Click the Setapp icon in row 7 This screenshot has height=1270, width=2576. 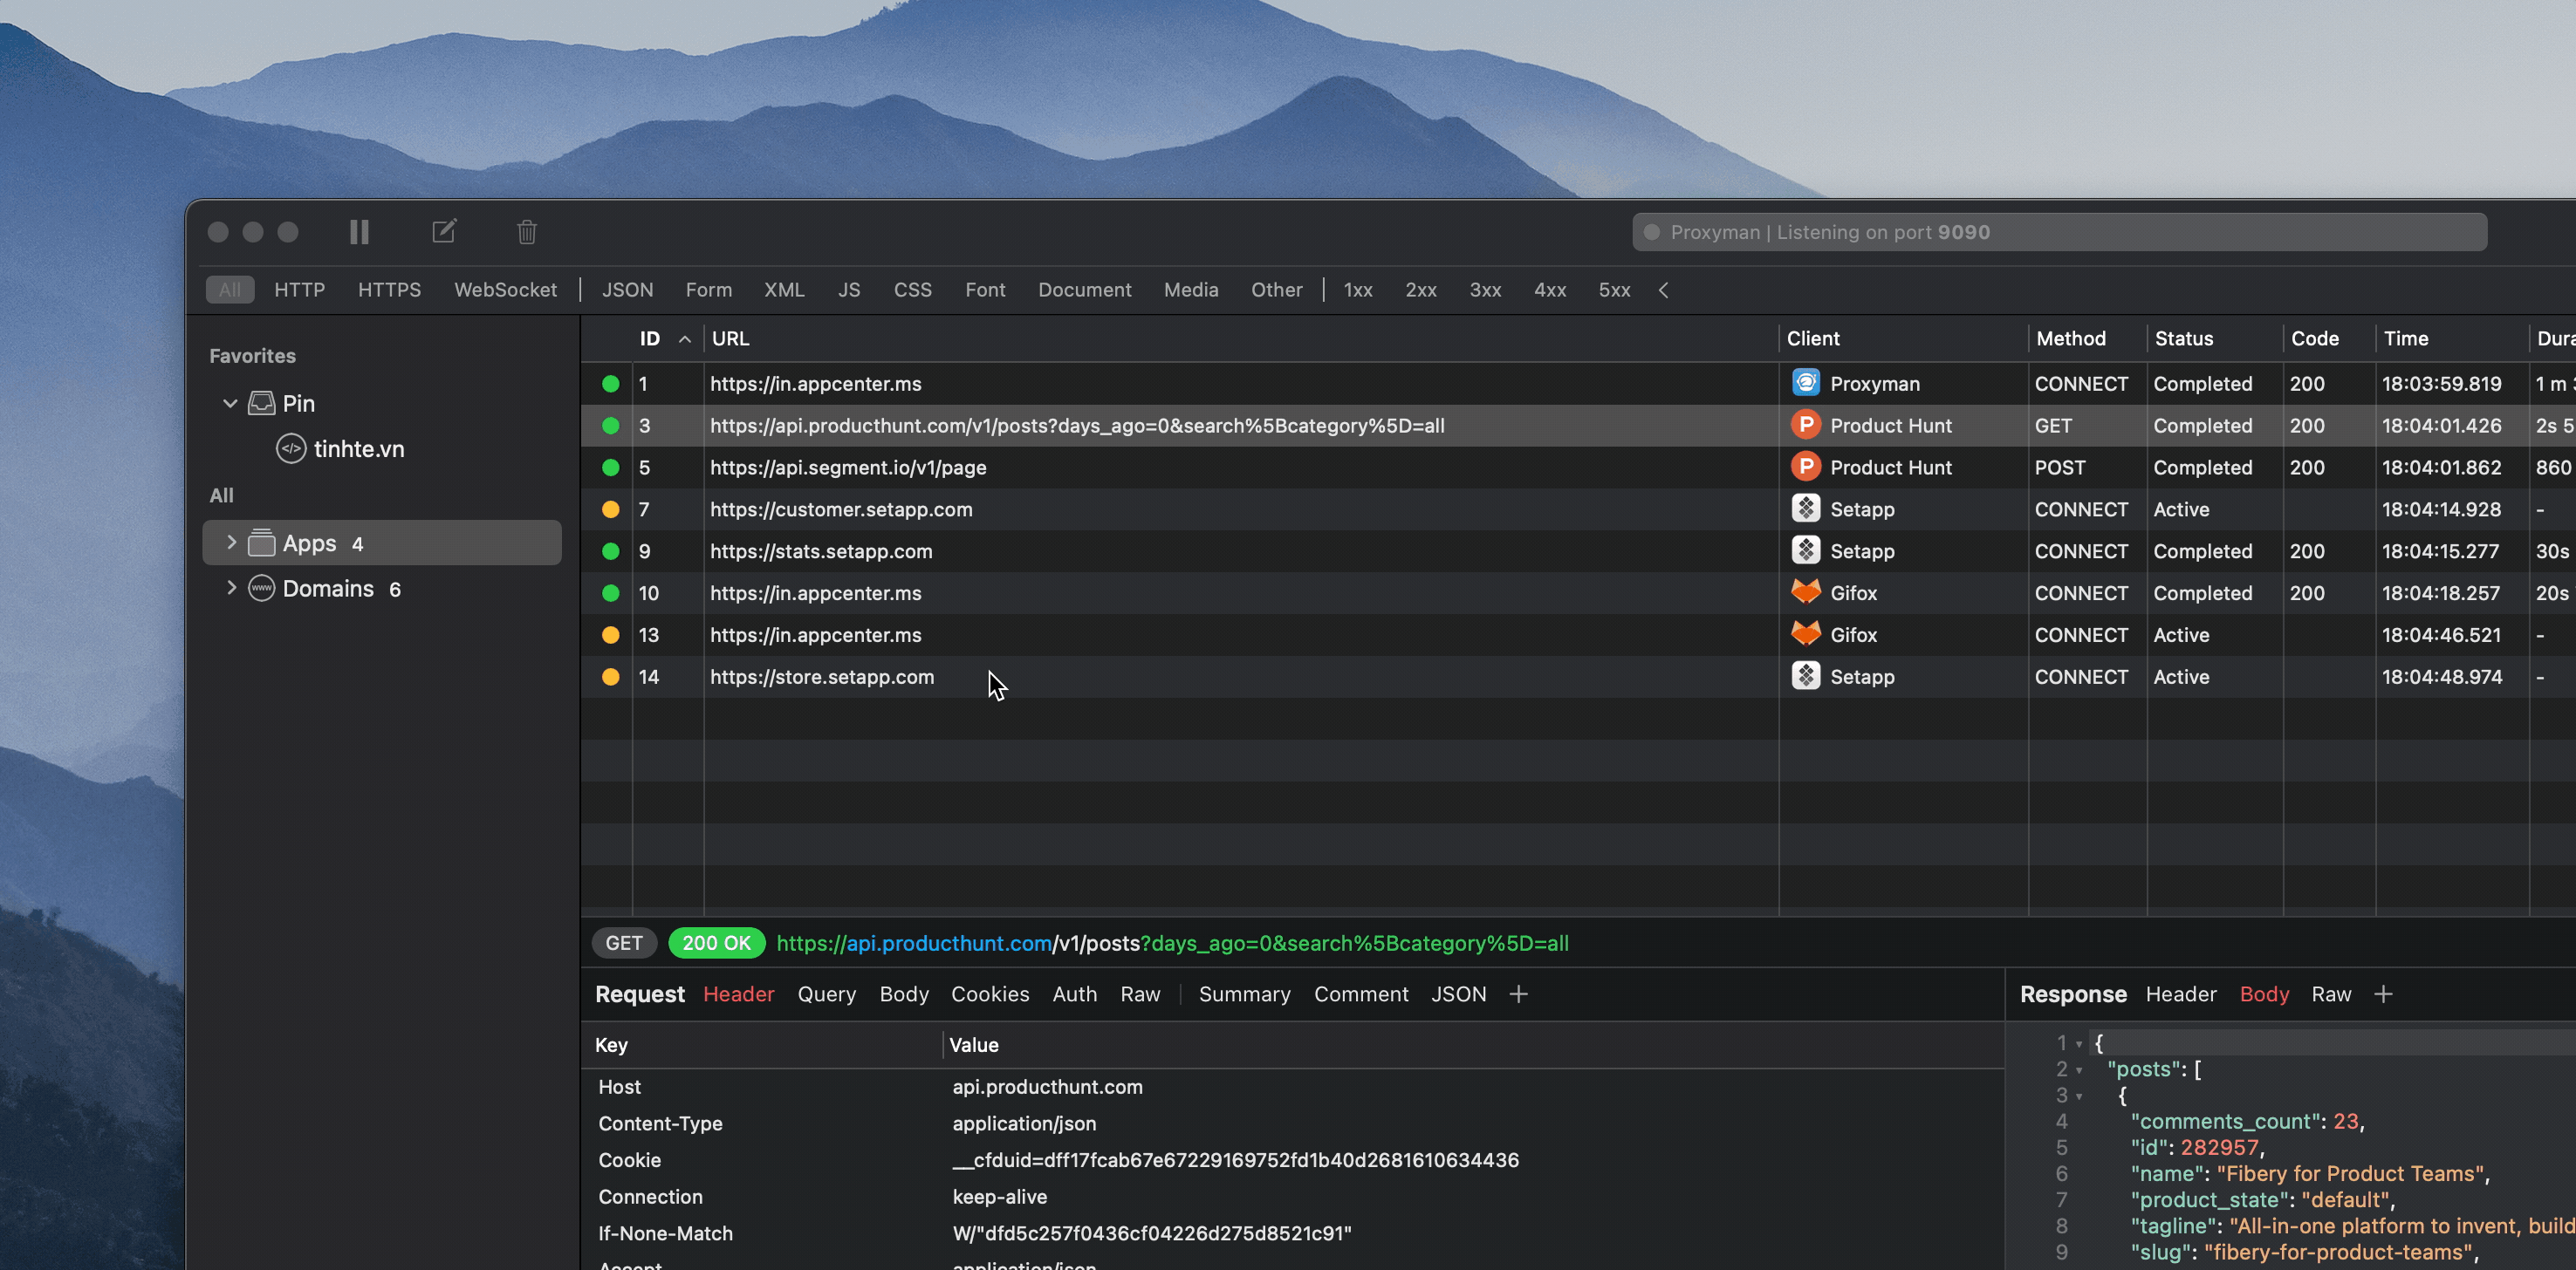click(x=1805, y=509)
